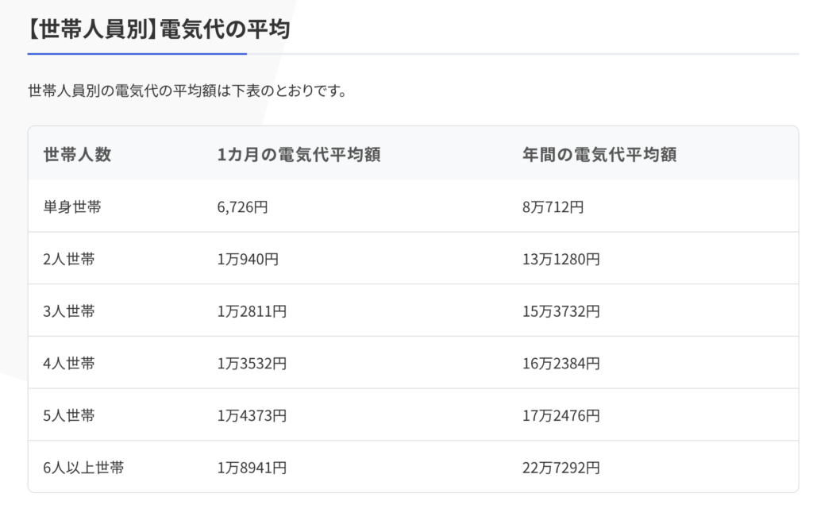Click the 6,726円 monthly value
Viewport: 813px width, 505px height.
pos(242,207)
